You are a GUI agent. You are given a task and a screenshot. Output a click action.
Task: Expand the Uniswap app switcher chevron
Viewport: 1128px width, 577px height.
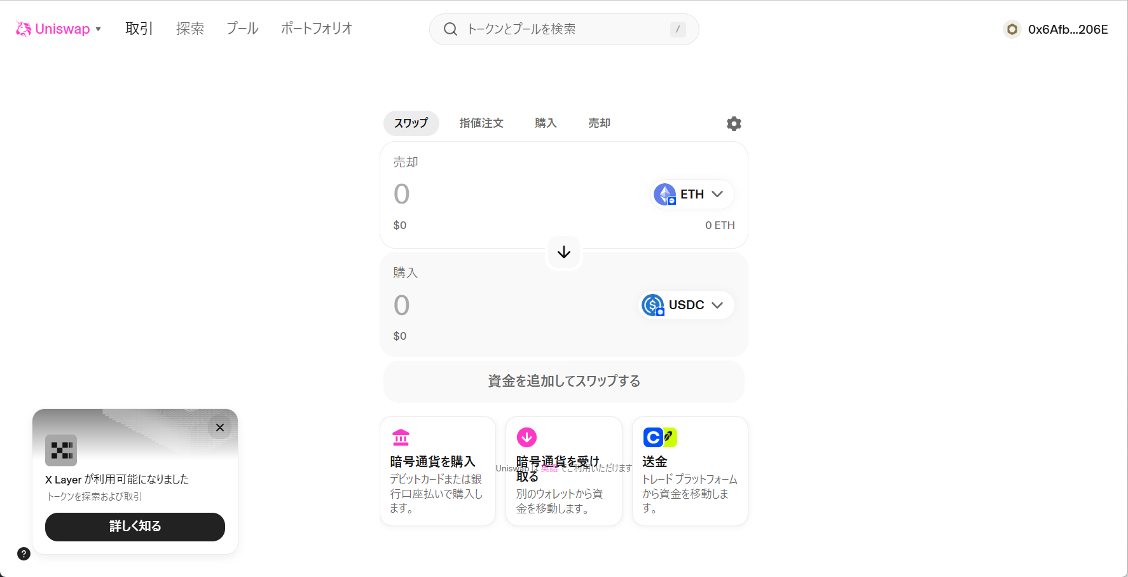[x=99, y=29]
